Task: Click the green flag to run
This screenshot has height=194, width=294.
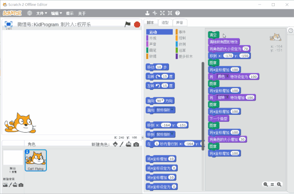Action: [x=128, y=24]
